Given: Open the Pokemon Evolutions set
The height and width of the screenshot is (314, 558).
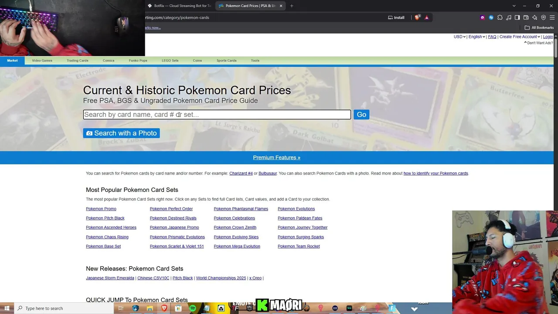Looking at the screenshot, I should point(296,209).
